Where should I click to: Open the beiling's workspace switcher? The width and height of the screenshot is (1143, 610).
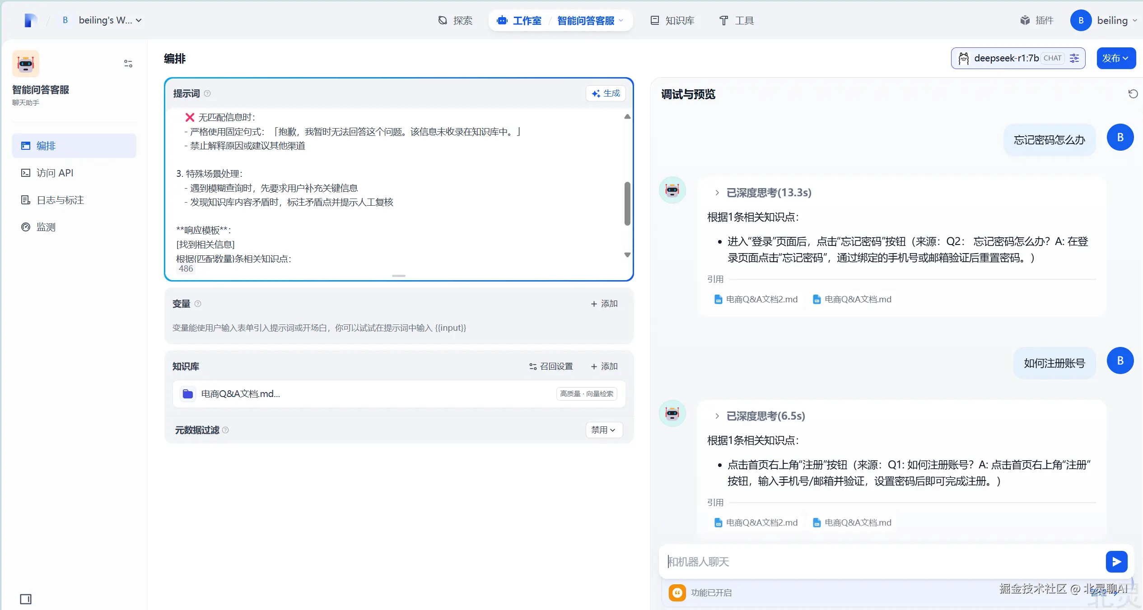pos(102,20)
